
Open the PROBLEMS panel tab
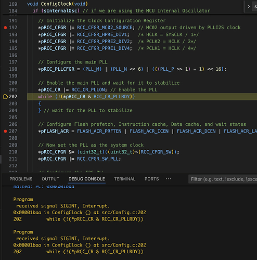[x=21, y=179]
